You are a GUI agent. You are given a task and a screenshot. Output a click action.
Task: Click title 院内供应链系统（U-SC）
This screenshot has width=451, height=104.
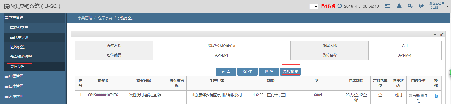32,6
